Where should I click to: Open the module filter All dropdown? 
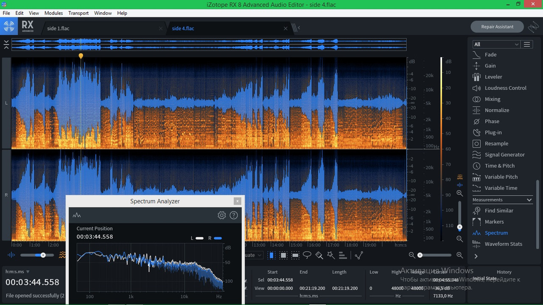[496, 44]
